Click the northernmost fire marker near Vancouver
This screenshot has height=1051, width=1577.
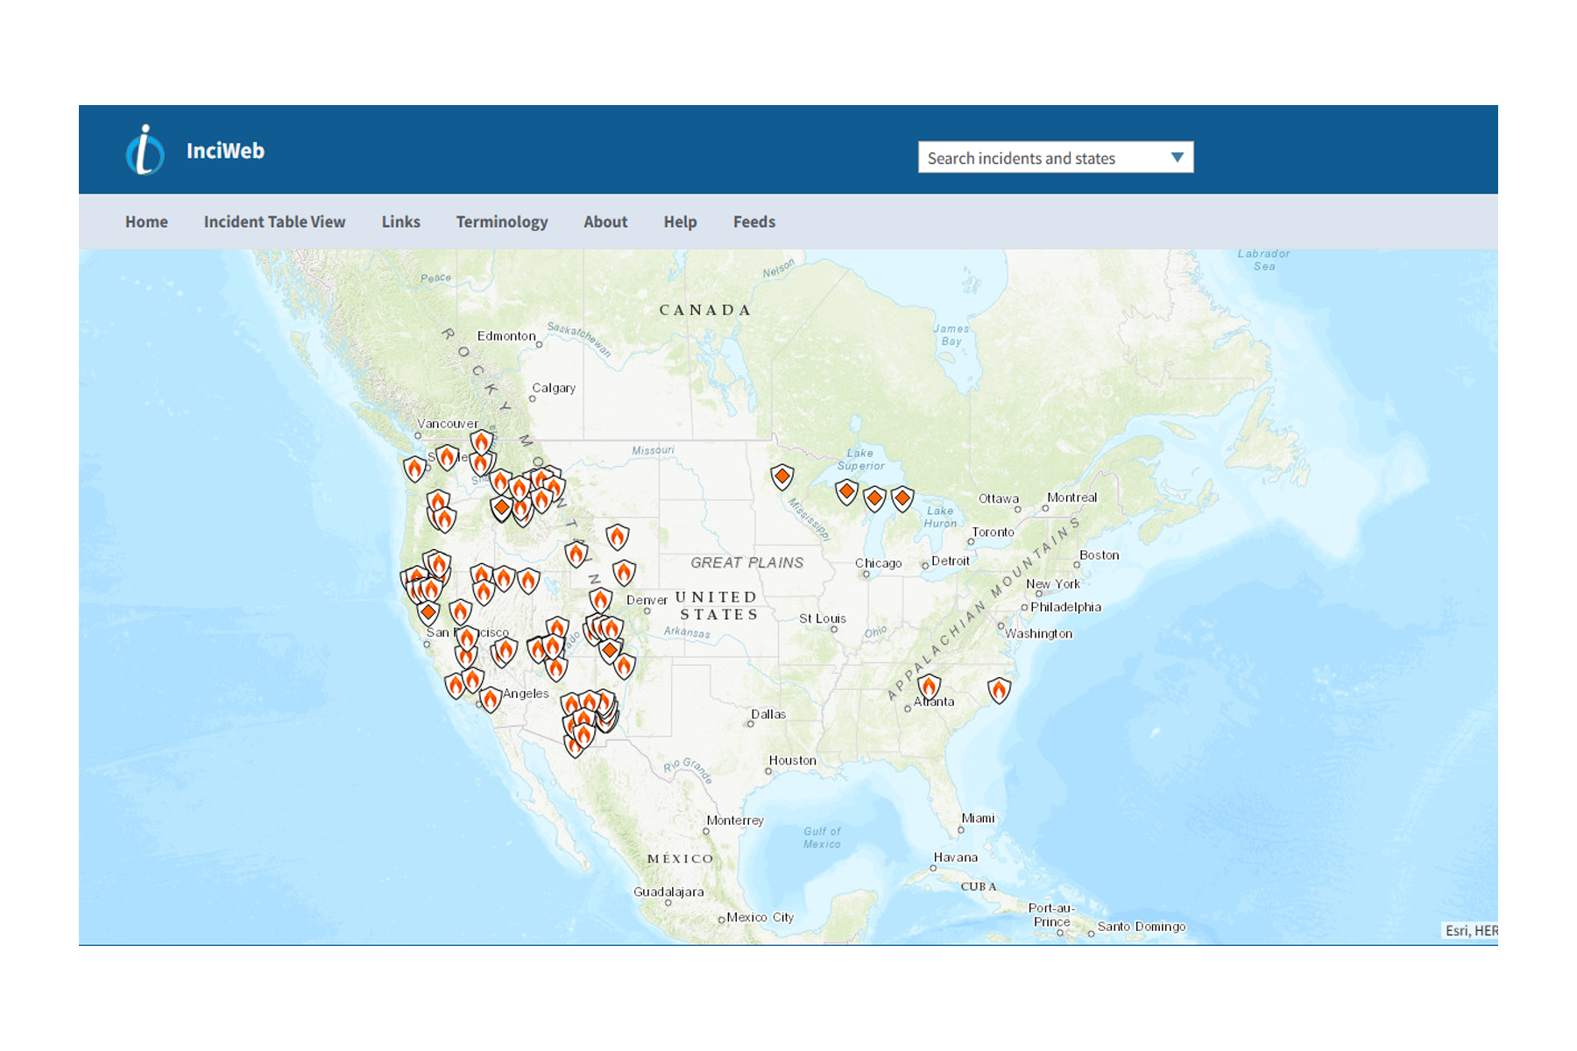click(481, 442)
